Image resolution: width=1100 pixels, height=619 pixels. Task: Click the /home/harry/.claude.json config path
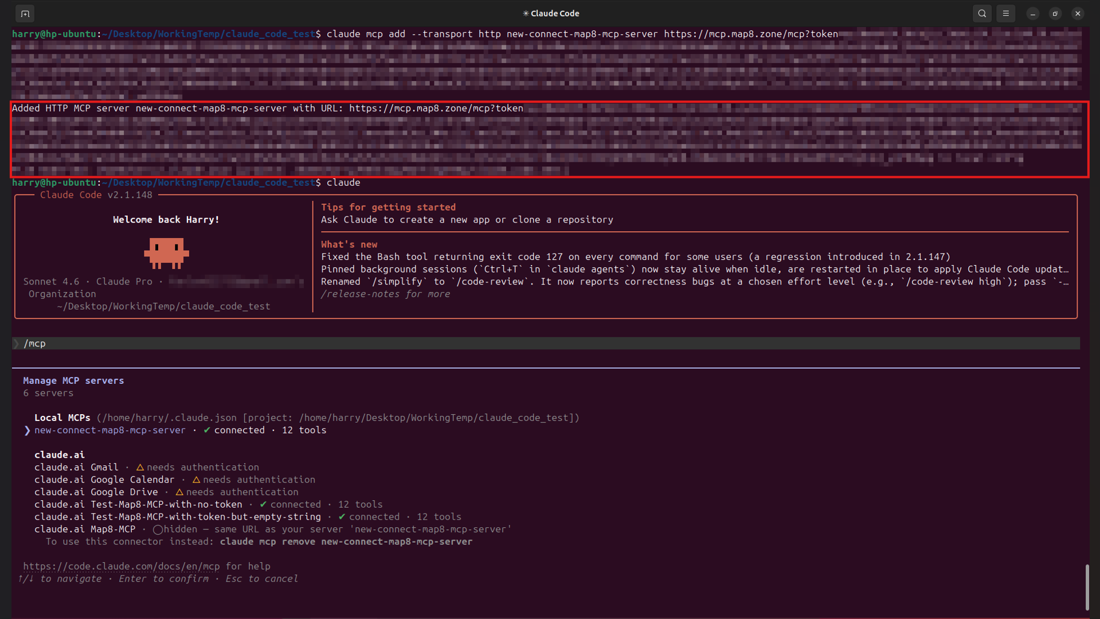(x=169, y=418)
